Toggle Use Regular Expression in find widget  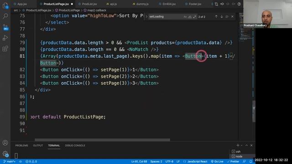click(195, 17)
